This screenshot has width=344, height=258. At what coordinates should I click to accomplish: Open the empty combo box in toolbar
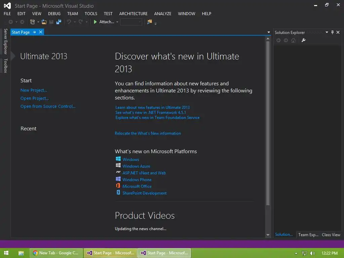pyautogui.click(x=131, y=22)
